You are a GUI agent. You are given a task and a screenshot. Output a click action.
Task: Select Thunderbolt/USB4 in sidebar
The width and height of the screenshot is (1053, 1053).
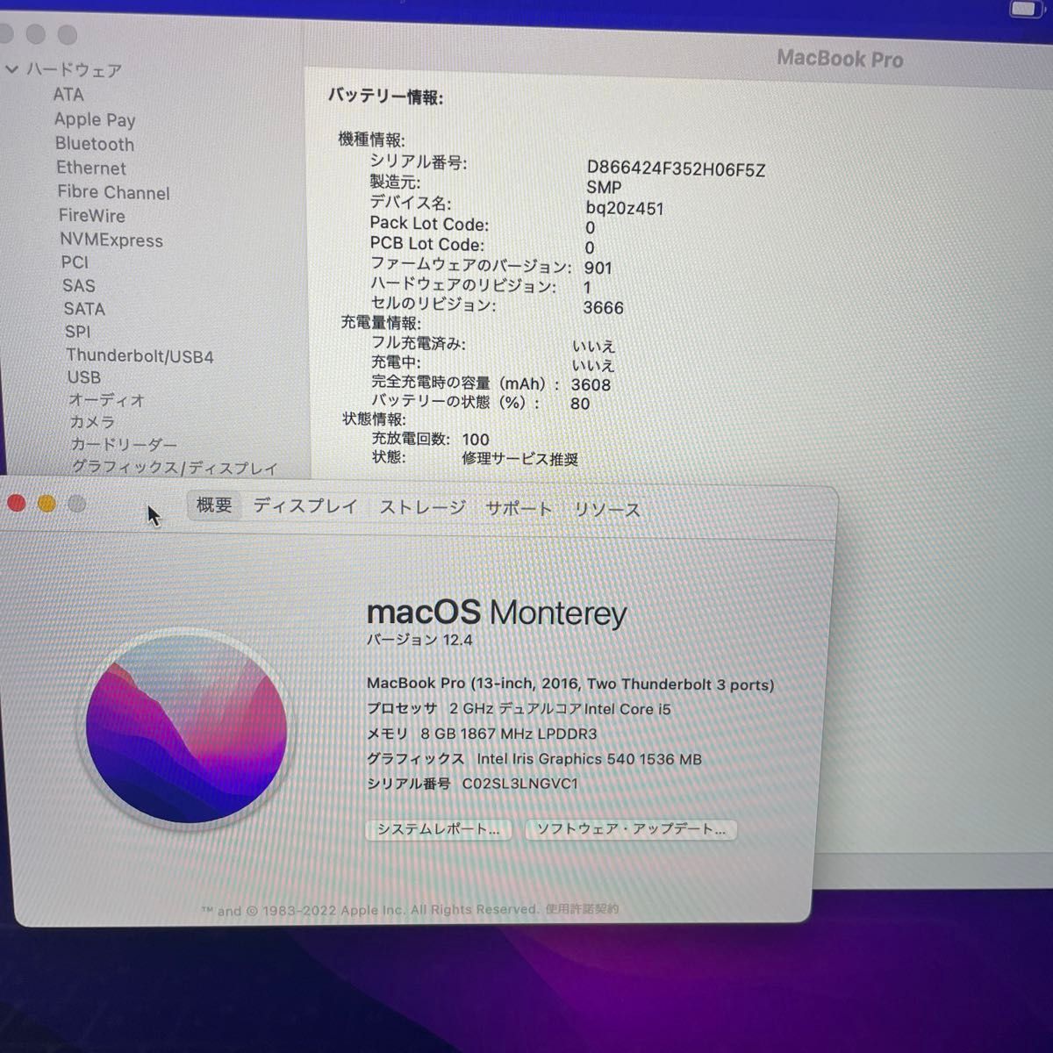140,356
